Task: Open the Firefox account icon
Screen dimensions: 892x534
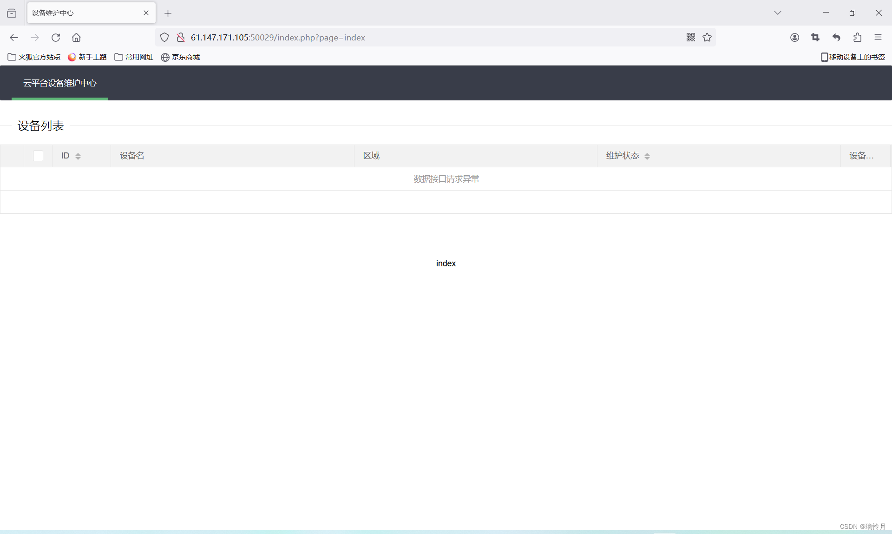Action: (x=794, y=38)
